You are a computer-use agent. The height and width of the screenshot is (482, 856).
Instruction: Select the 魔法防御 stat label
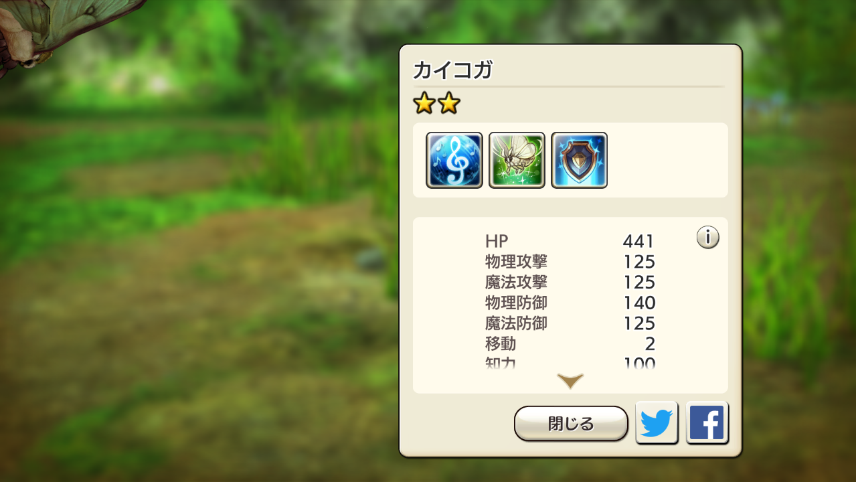[x=516, y=323]
